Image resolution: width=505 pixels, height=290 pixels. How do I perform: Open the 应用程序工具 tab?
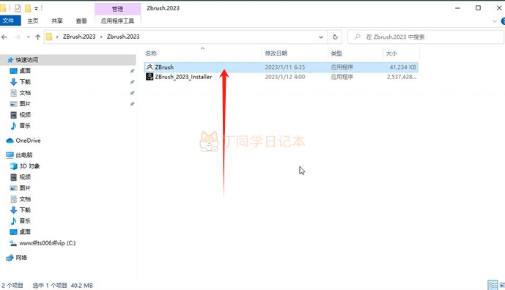click(117, 21)
